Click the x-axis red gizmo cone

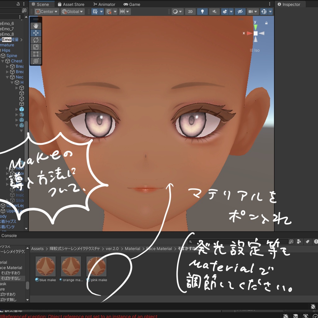click(x=249, y=33)
